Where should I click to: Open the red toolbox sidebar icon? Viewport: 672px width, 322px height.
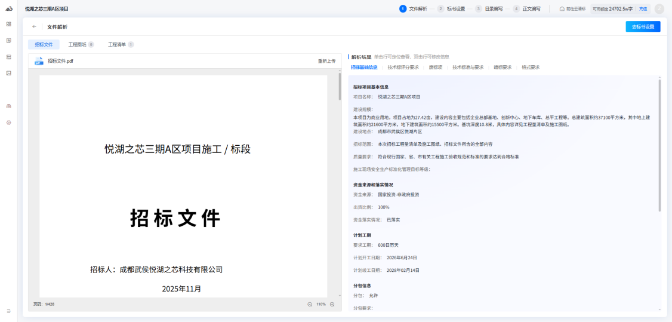pos(8,106)
